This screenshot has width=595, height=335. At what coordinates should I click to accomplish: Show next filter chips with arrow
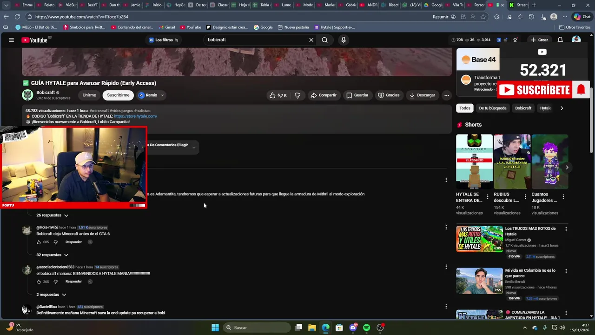(562, 108)
